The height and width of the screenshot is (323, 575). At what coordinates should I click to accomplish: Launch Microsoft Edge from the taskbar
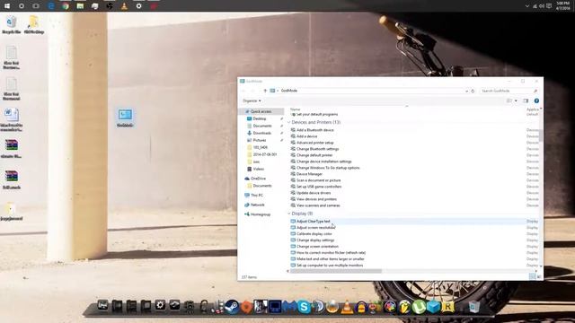(x=51, y=6)
